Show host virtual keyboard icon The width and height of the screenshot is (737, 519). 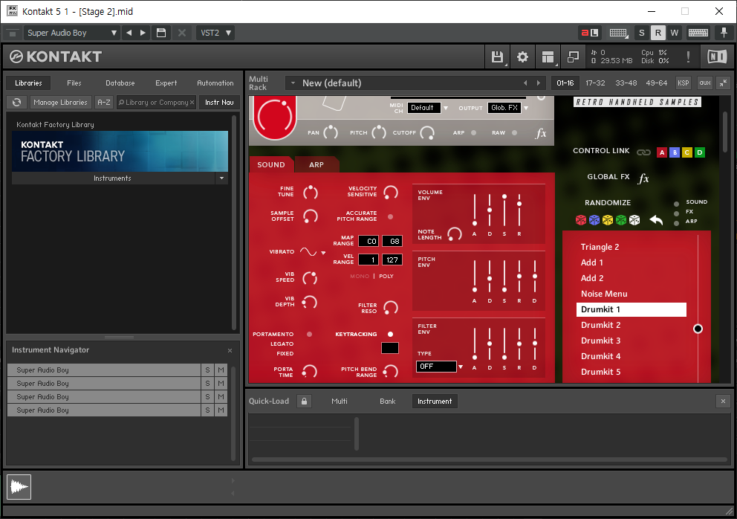(698, 33)
